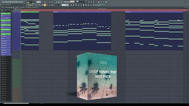Image resolution: width=189 pixels, height=106 pixels.
Task: Open the tempo tapper
Action: click(x=88, y=5)
